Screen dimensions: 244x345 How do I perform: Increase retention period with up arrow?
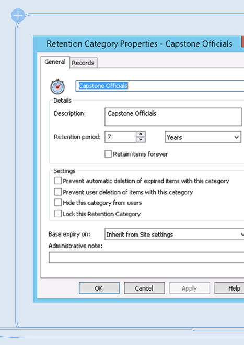click(x=141, y=134)
